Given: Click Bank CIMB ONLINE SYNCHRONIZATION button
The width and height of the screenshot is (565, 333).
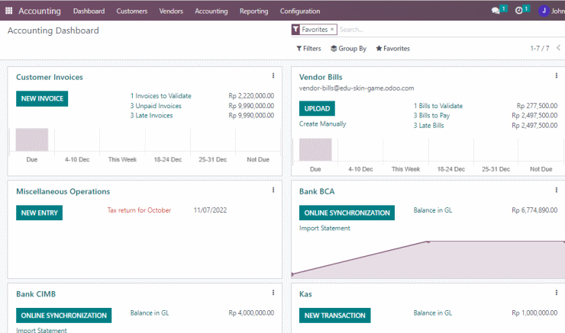Looking at the screenshot, I should [64, 315].
